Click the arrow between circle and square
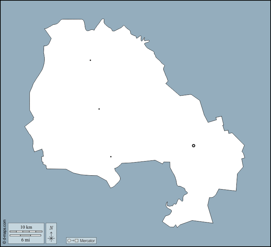Image resolution: width=271 pixels, height=247 pixels. tap(73, 240)
